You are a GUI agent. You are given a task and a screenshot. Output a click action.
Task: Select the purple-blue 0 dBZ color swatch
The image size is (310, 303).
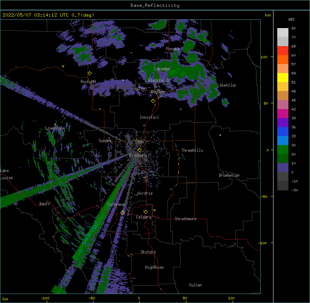pos(283,168)
